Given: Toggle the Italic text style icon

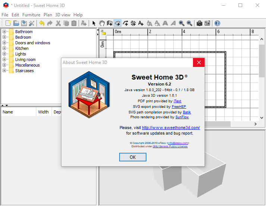Looking at the screenshot, I should tap(173, 23).
